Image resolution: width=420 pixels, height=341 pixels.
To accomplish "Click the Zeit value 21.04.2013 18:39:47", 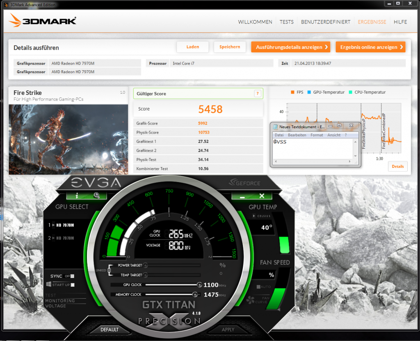I will coord(313,64).
